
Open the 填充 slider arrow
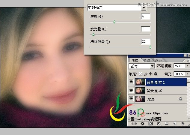187,74
